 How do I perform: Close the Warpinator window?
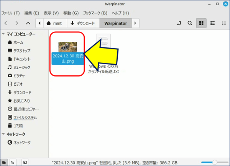(x=225, y=4)
